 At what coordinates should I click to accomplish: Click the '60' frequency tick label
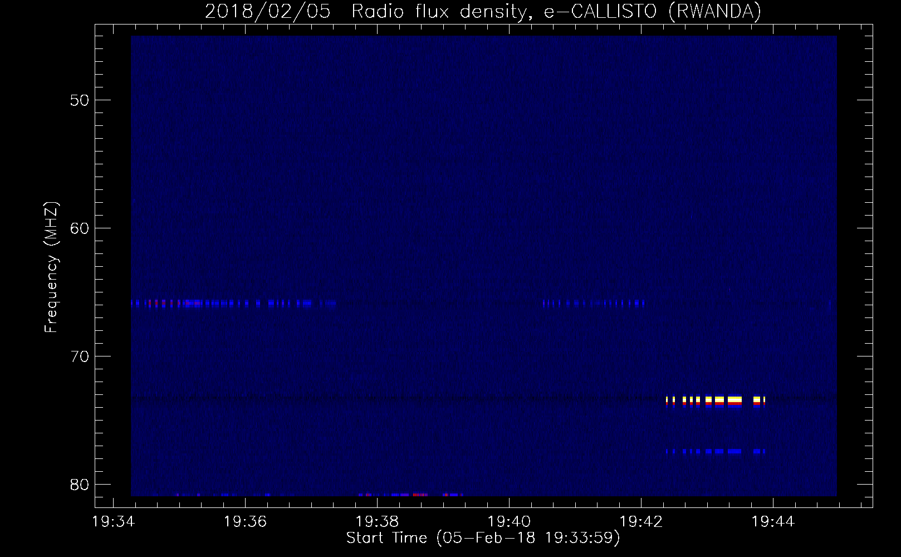point(79,228)
